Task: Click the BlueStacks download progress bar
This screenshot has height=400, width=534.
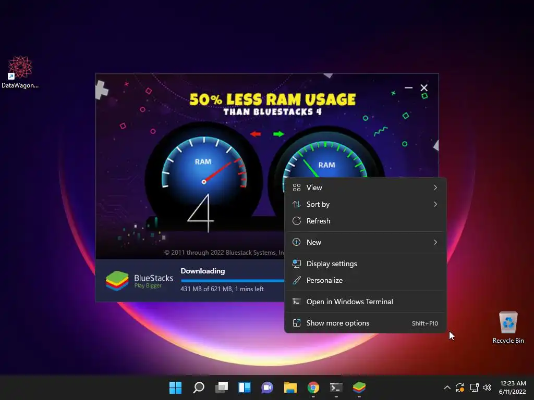Action: [233, 281]
